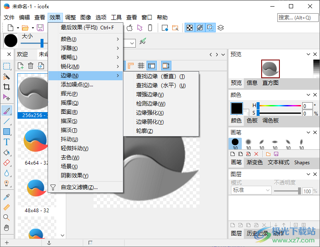Screen dimensions: 320x247
Task: Expand the 浮雕(K) submenu
Action: (86, 48)
